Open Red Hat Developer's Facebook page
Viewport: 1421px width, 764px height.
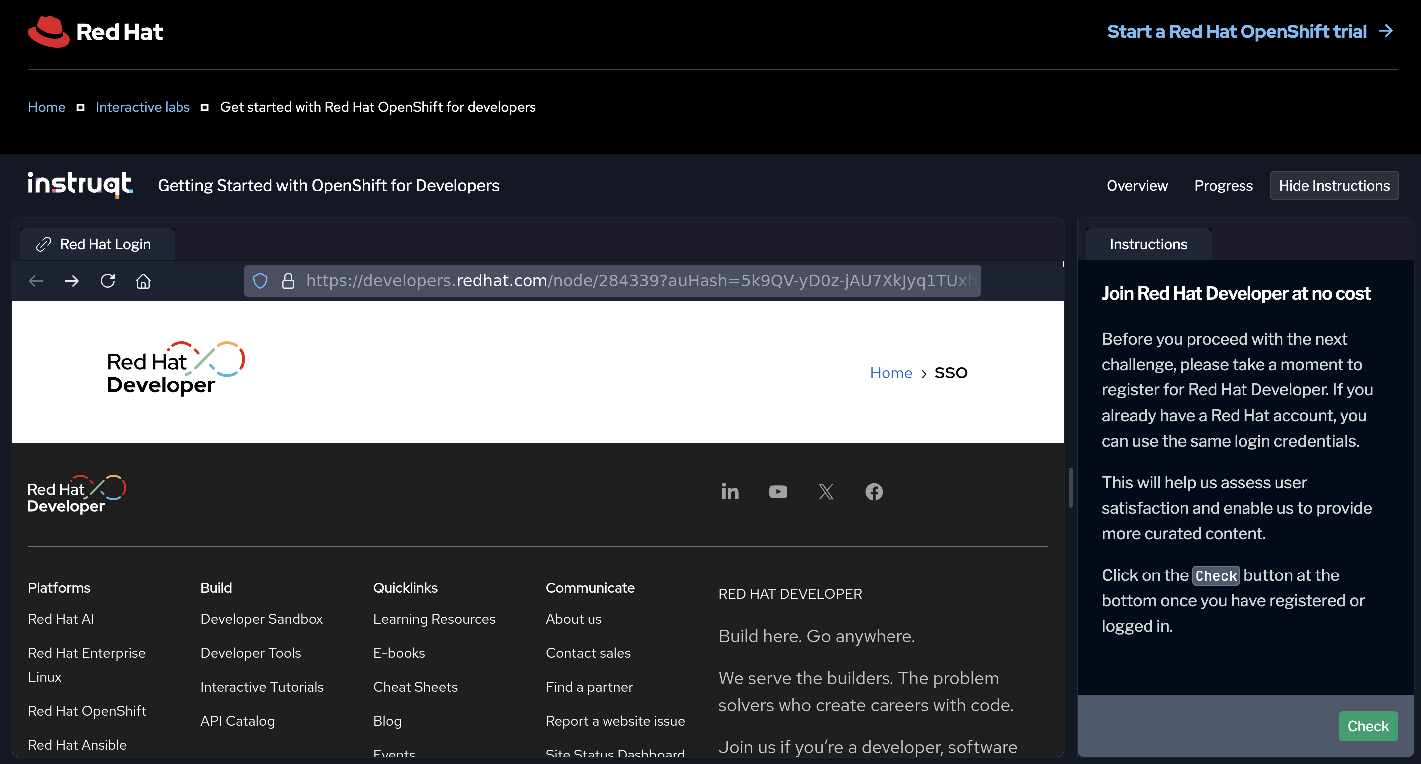coord(874,492)
